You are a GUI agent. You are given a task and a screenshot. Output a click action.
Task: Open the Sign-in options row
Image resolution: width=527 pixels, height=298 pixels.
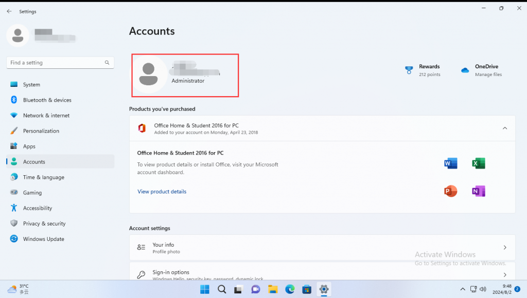click(322, 271)
